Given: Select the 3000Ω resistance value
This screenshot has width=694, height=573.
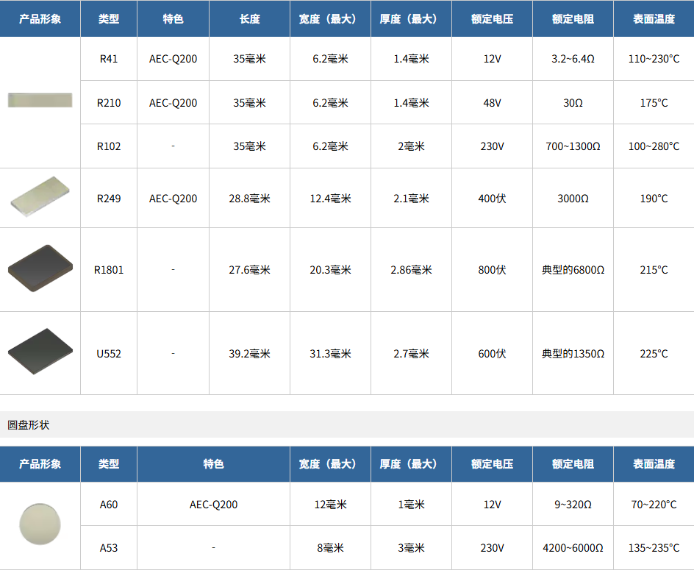Looking at the screenshot, I should 573,199.
